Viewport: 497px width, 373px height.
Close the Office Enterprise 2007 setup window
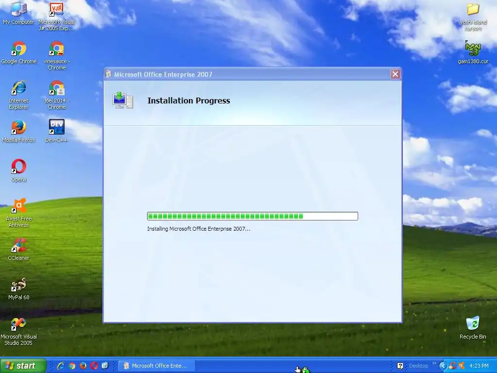(395, 74)
